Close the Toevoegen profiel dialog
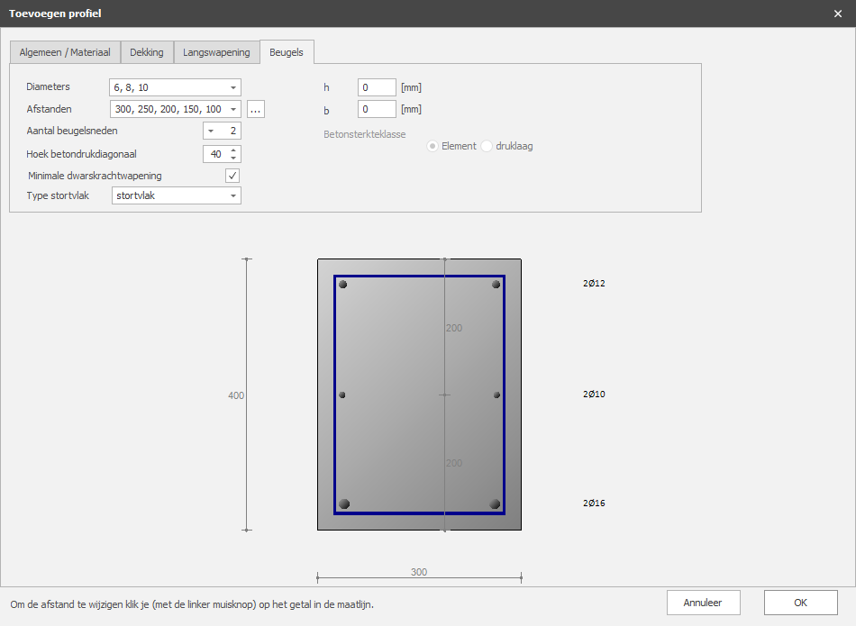The width and height of the screenshot is (856, 626). [838, 14]
